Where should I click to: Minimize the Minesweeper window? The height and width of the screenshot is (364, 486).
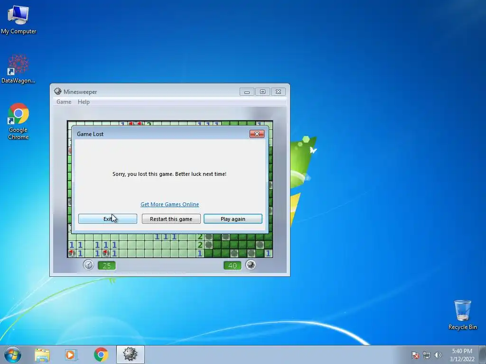(x=247, y=92)
